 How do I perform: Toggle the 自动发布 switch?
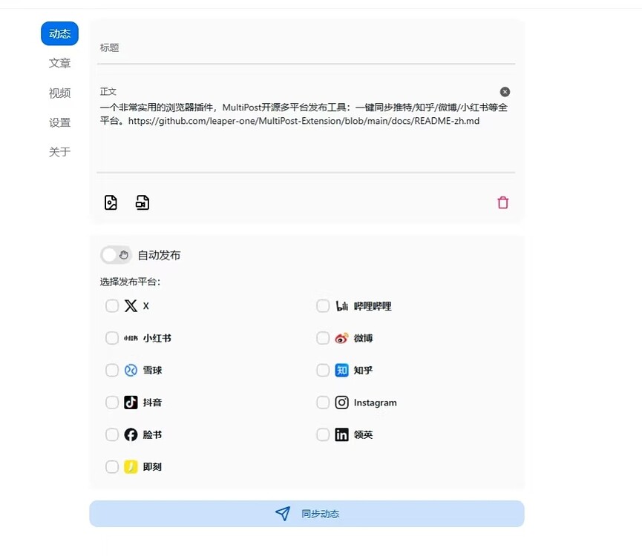click(116, 255)
